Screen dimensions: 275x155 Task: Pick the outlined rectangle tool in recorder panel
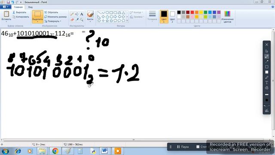[266, 67]
